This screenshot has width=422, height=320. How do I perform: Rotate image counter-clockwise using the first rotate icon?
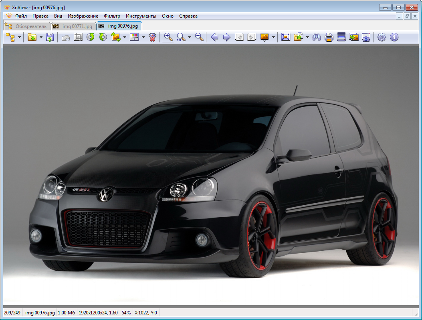coord(91,37)
